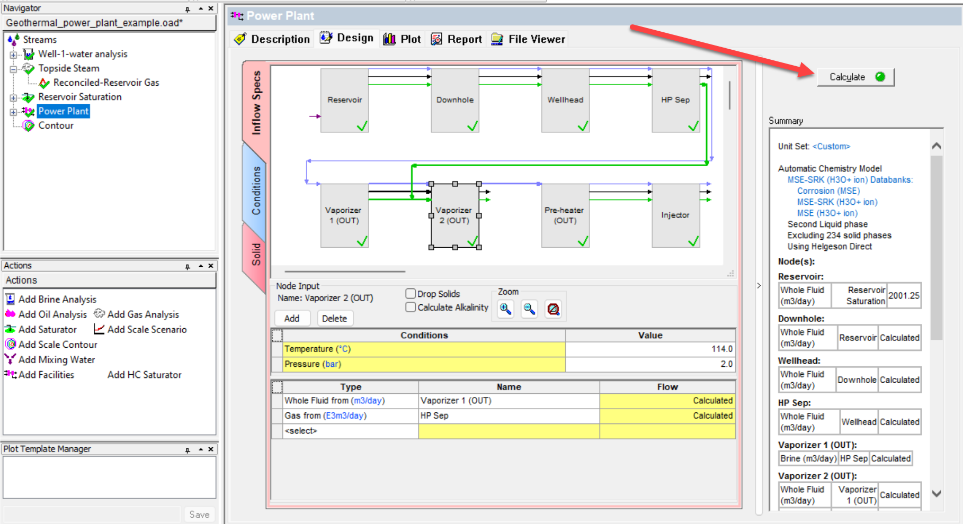Click the Reconciled-Reservoir Gas icon
The width and height of the screenshot is (963, 524).
(44, 83)
